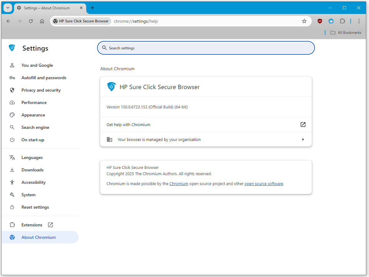Select the Languages icon in sidebar
Viewport: 369px width, 277px height.
tap(12, 157)
